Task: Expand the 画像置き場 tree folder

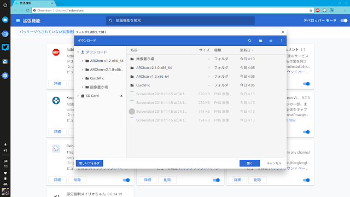Action: [83, 87]
